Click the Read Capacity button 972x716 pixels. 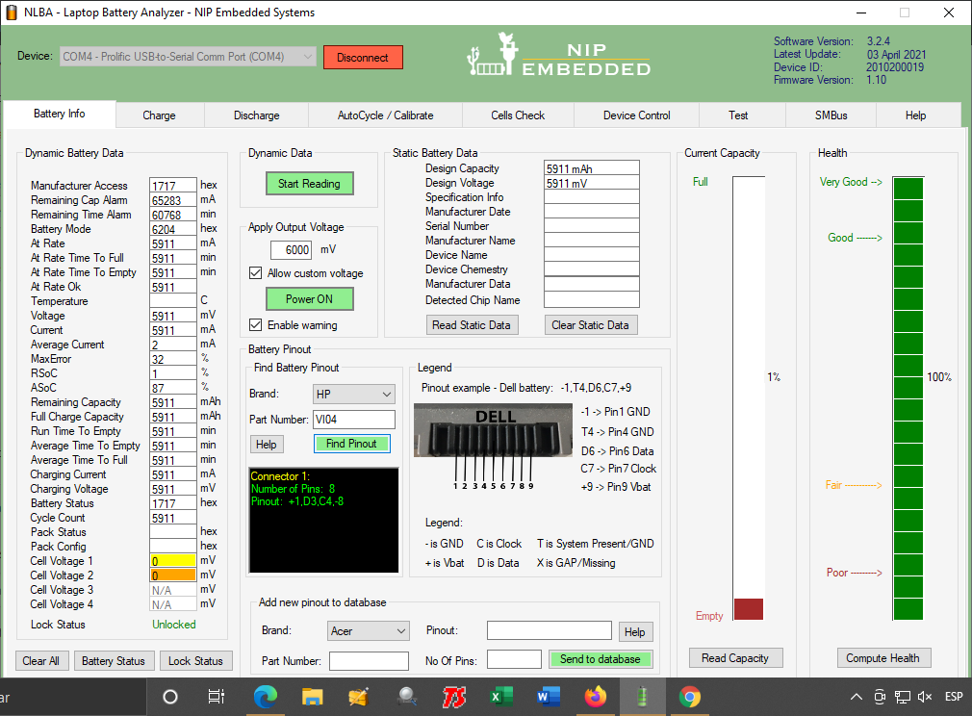[x=735, y=657]
